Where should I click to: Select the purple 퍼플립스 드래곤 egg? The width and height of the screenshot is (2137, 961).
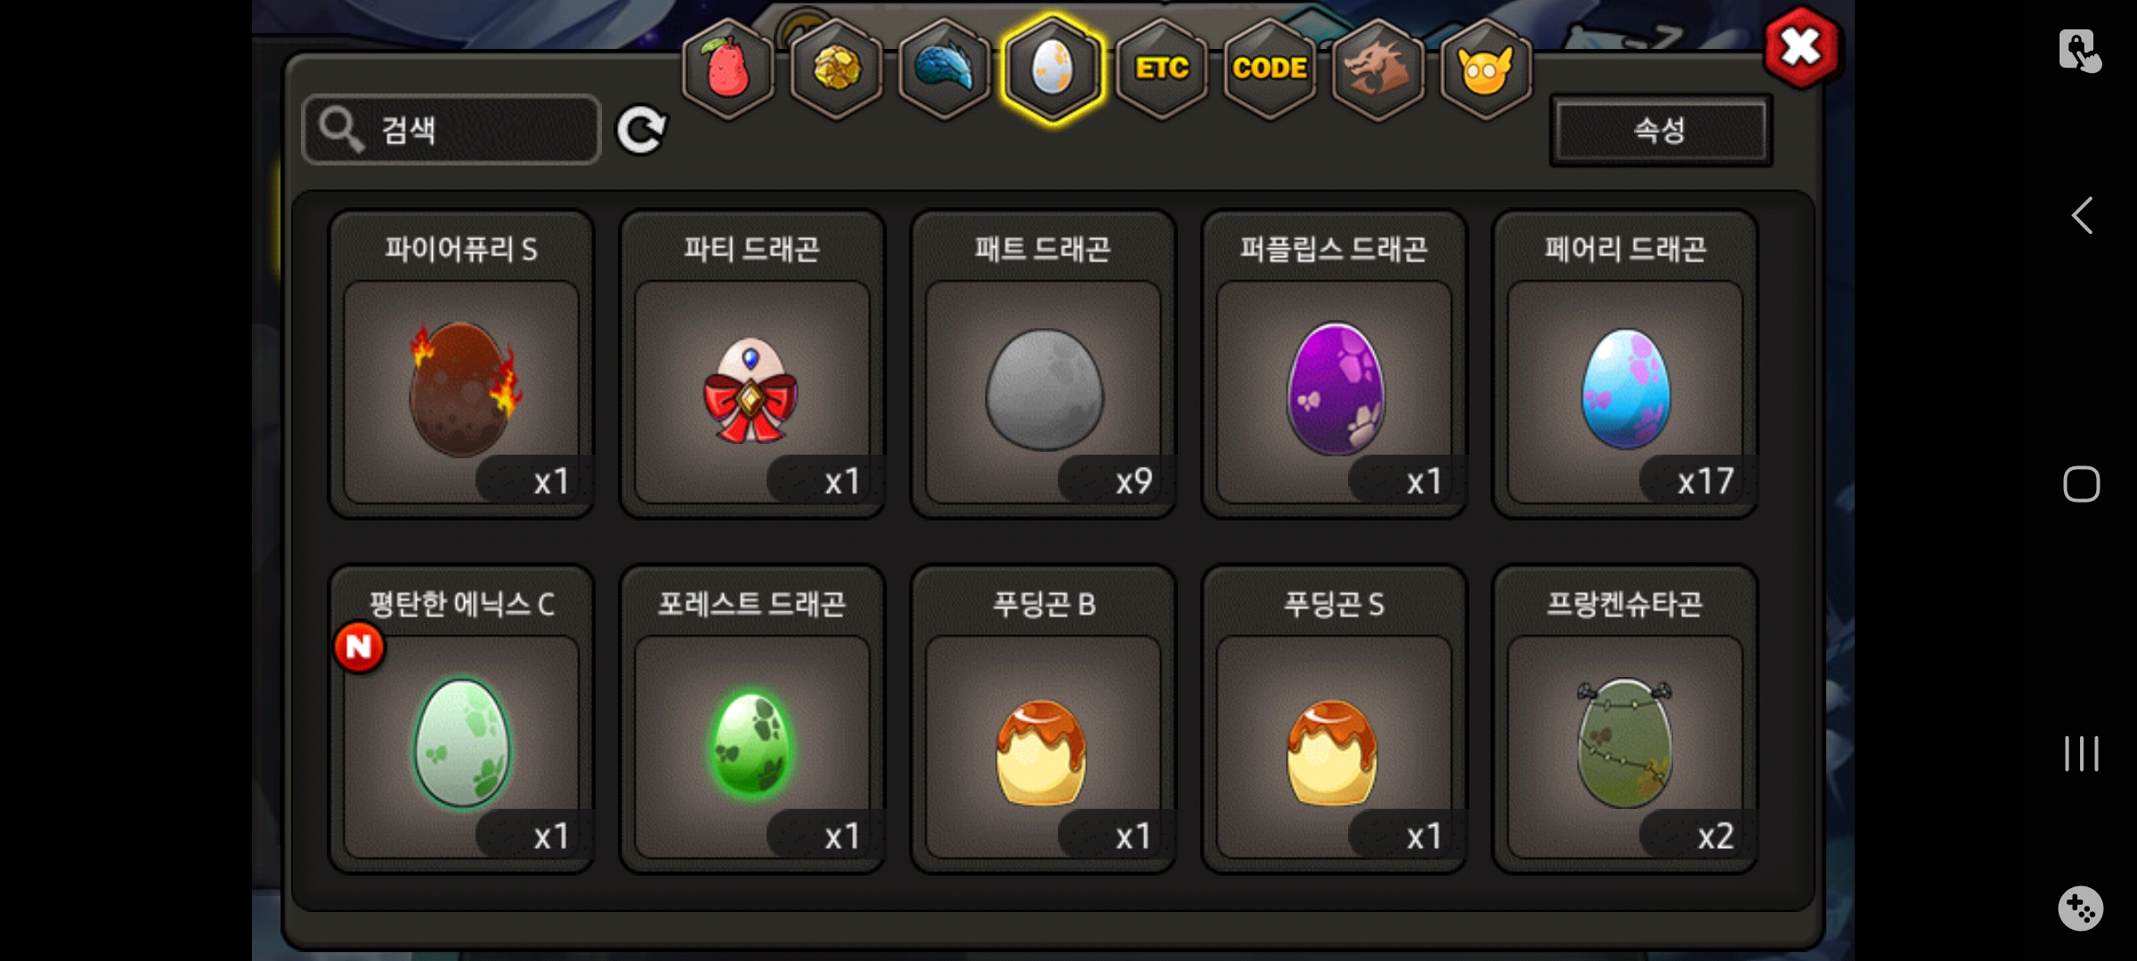tap(1335, 365)
